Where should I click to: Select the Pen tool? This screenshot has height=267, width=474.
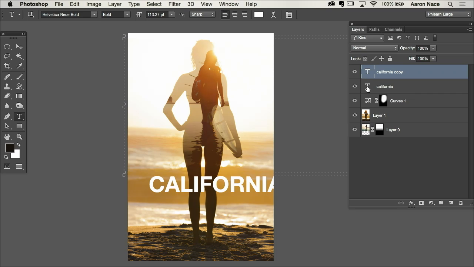click(x=7, y=116)
